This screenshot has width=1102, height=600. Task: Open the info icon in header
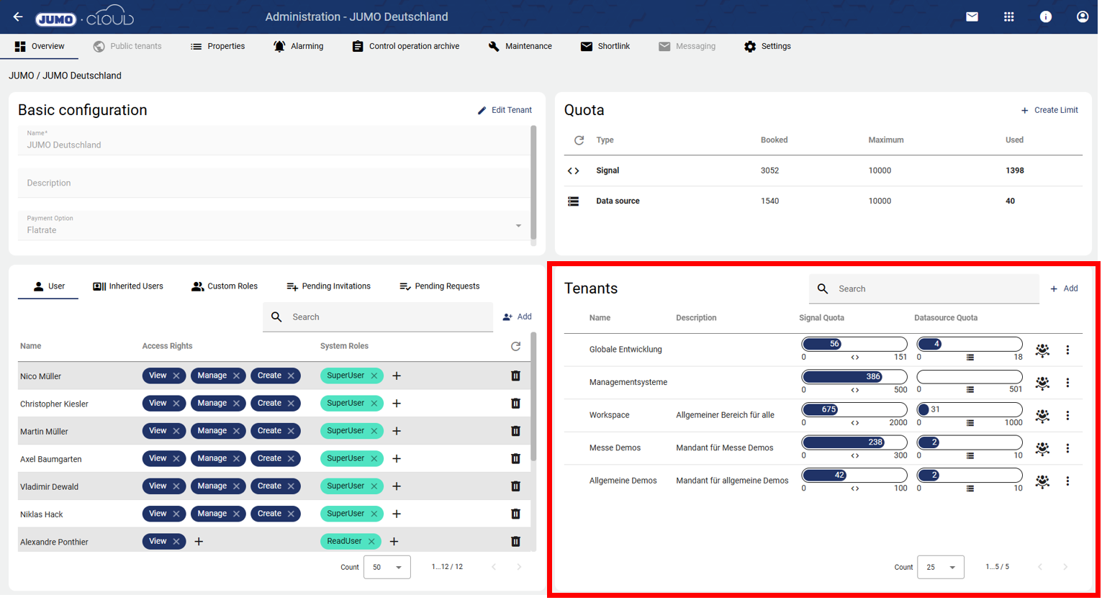(1045, 17)
